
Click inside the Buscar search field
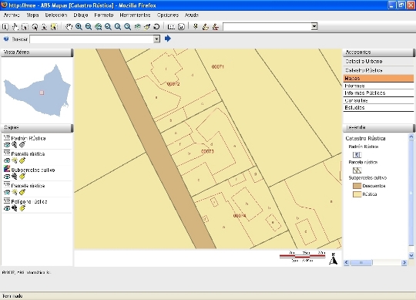pyautogui.click(x=92, y=39)
